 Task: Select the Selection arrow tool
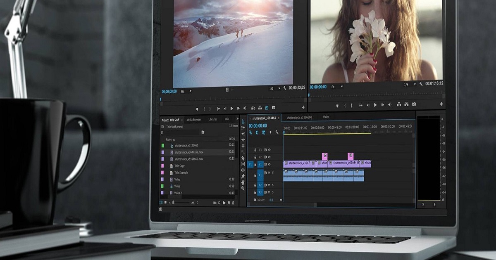243,122
